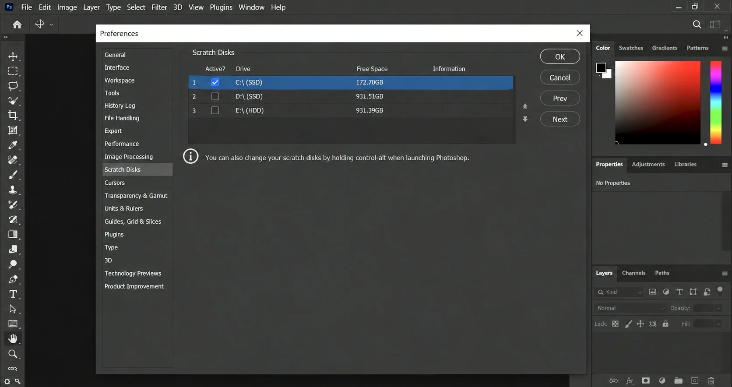Click the hue slider strip
Image resolution: width=732 pixels, height=387 pixels.
pyautogui.click(x=716, y=102)
